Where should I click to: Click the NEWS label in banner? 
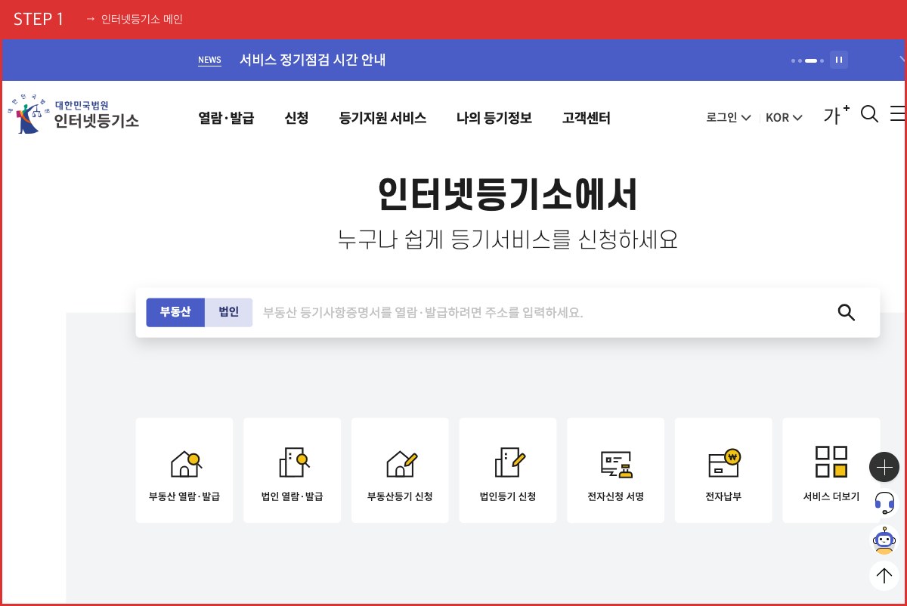209,60
